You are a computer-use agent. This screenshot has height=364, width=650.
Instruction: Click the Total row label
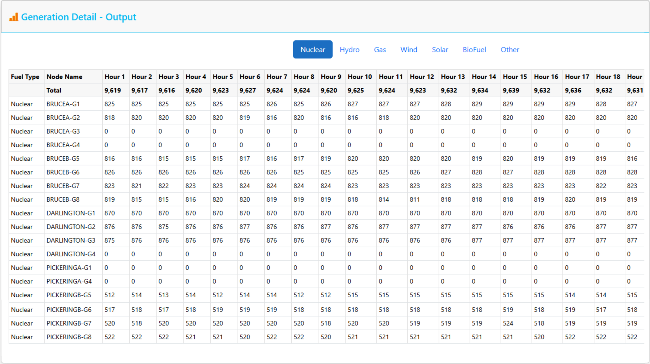[x=54, y=90]
